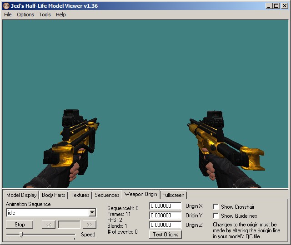Open the File menu

[8, 15]
